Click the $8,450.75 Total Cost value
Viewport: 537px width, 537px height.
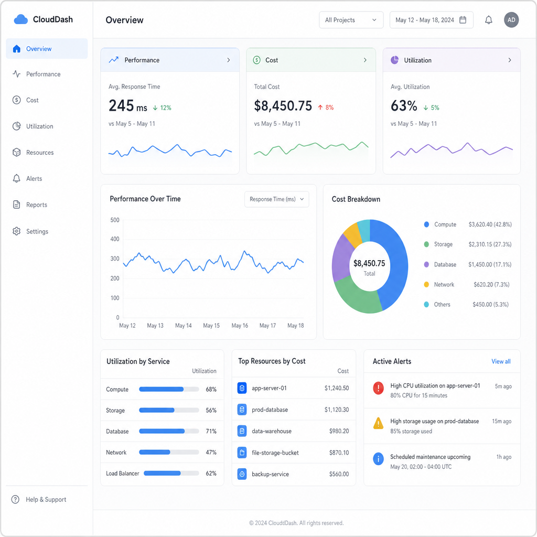[x=283, y=106]
